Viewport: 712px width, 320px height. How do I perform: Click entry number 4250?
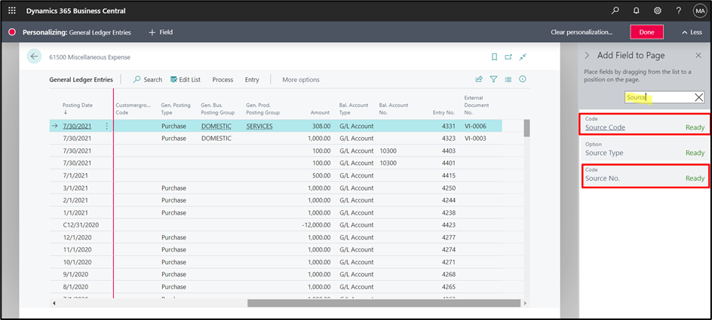click(448, 187)
